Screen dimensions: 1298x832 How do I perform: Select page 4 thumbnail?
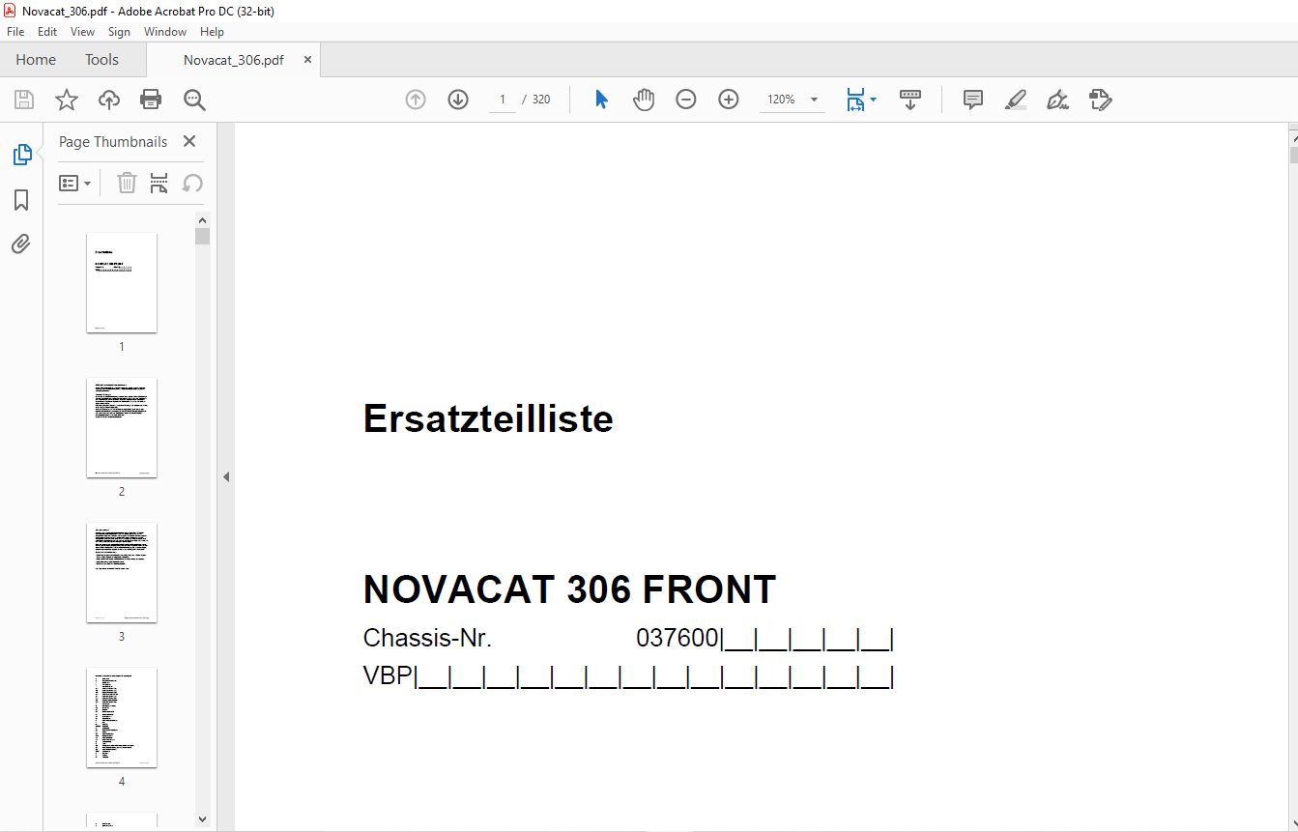pos(122,717)
